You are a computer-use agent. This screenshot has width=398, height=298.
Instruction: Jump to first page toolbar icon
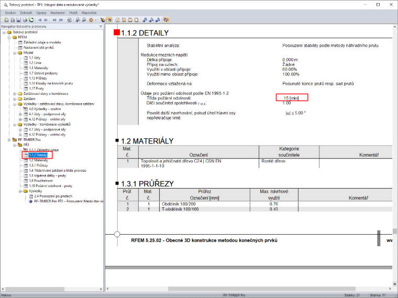(x=54, y=20)
